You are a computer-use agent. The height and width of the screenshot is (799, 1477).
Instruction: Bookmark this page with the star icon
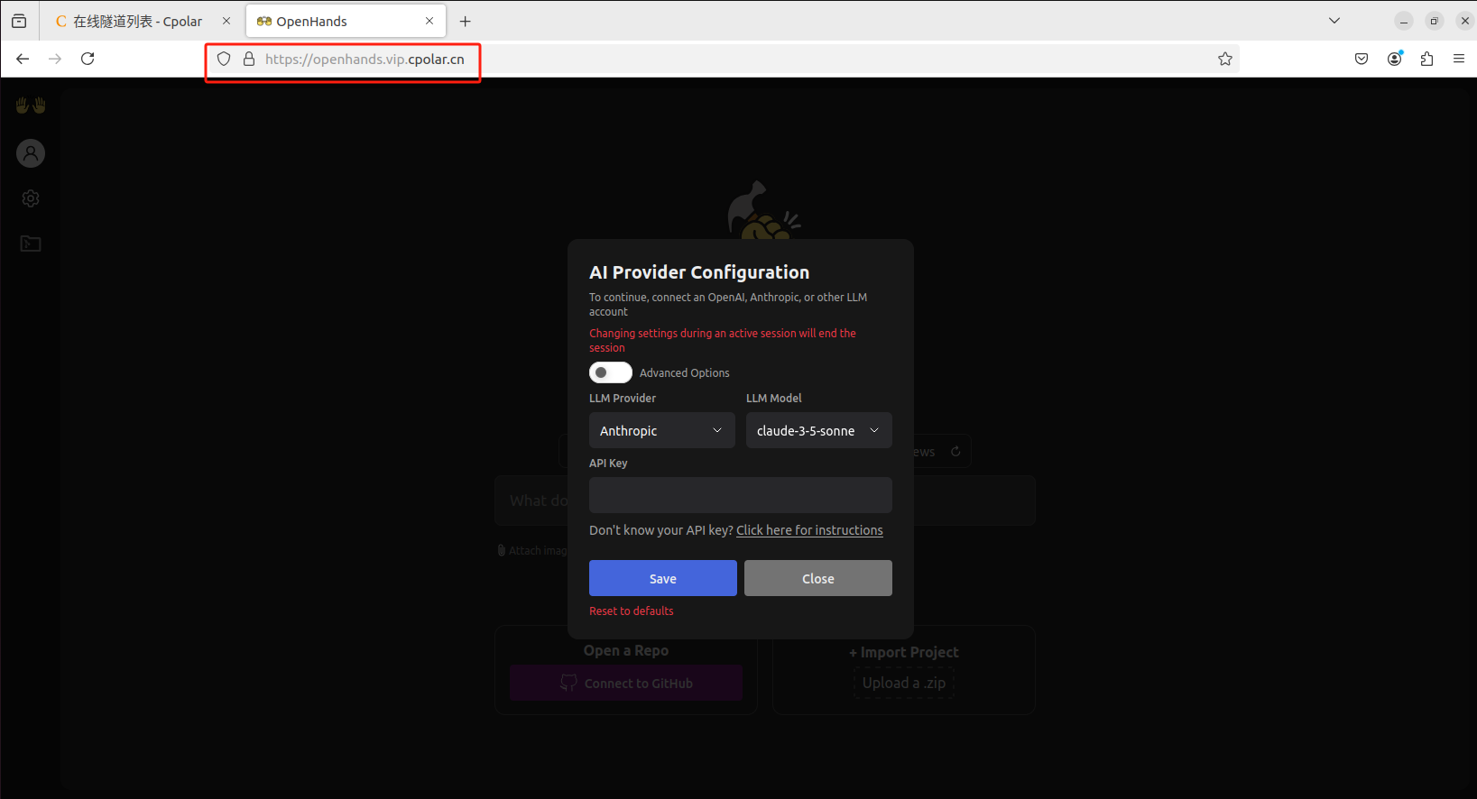(1224, 59)
